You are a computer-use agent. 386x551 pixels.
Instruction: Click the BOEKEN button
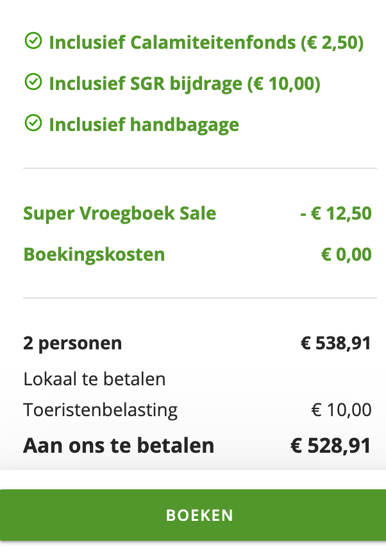tap(199, 514)
